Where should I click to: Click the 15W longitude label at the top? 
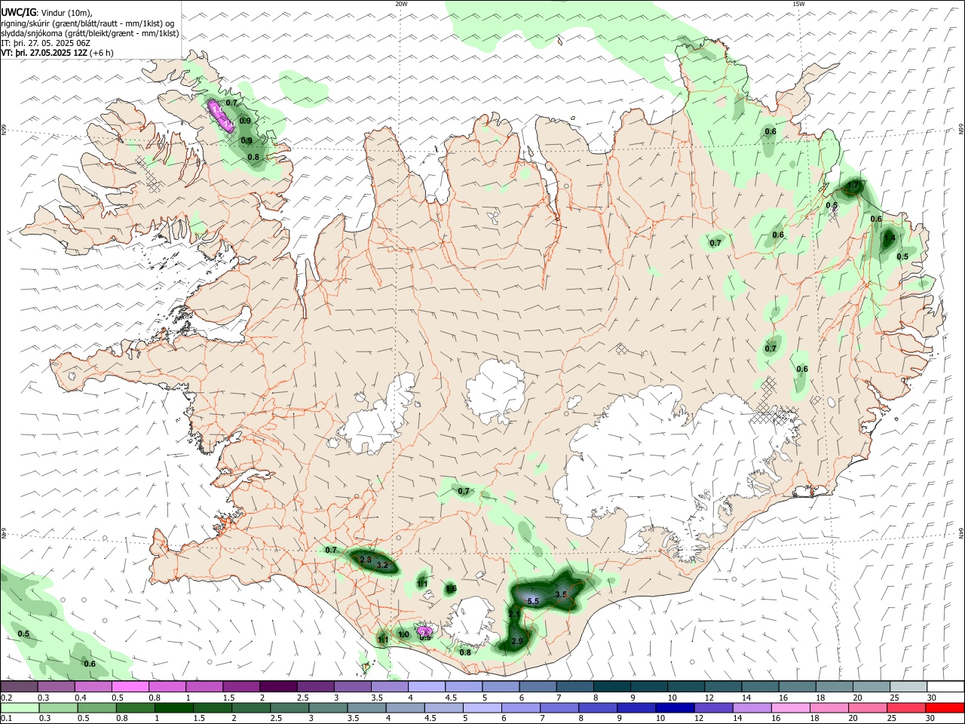(798, 4)
